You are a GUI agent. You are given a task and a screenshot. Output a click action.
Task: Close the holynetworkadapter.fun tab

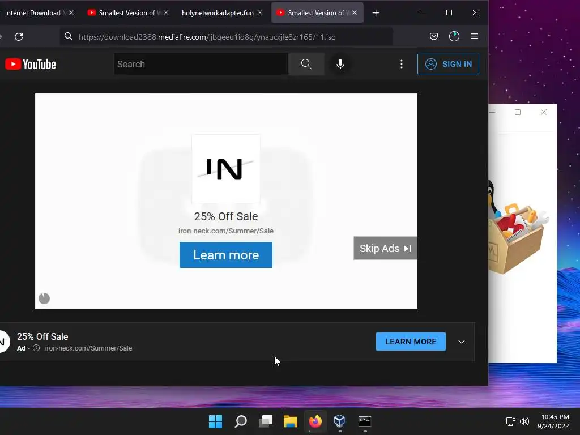[x=260, y=12]
